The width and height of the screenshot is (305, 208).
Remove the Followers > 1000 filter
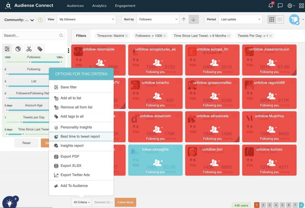(x=164, y=36)
